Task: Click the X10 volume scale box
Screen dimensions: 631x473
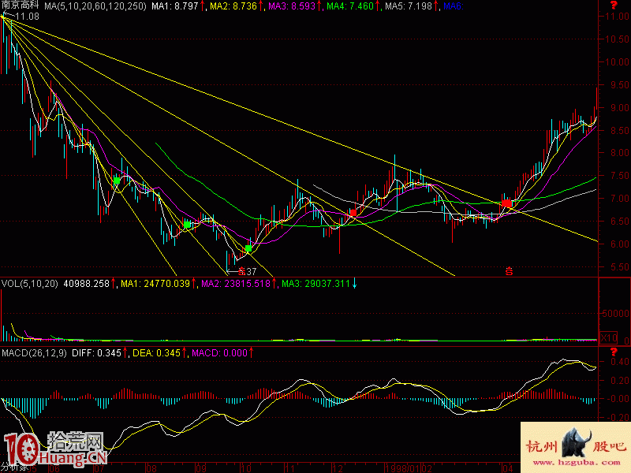Action: [x=608, y=337]
